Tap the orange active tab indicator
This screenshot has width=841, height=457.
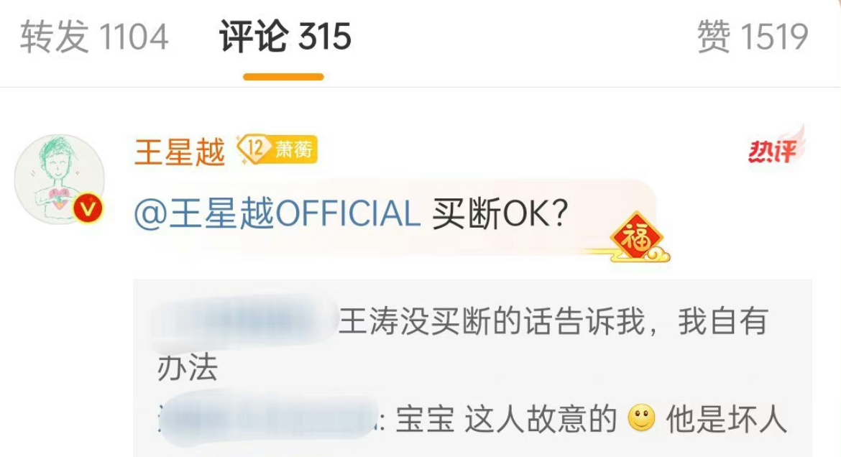283,77
